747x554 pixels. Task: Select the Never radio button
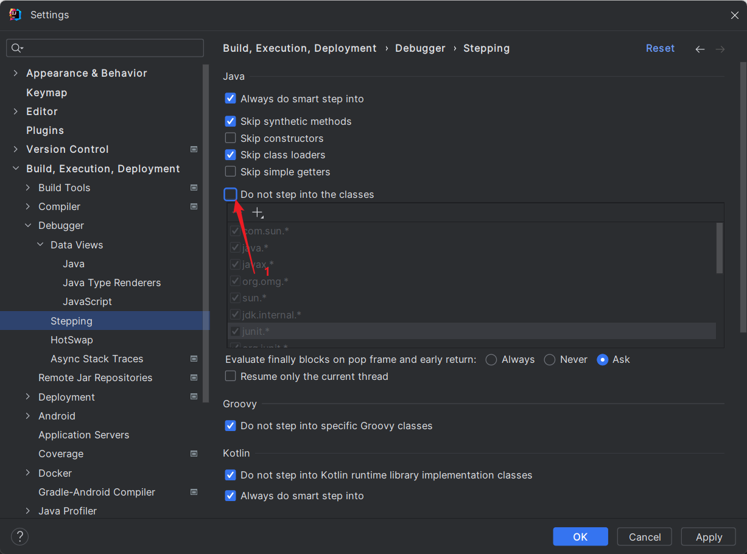550,360
